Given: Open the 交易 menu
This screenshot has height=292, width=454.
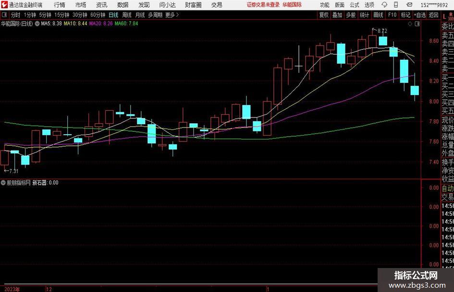Looking at the screenshot, I should [x=217, y=5].
